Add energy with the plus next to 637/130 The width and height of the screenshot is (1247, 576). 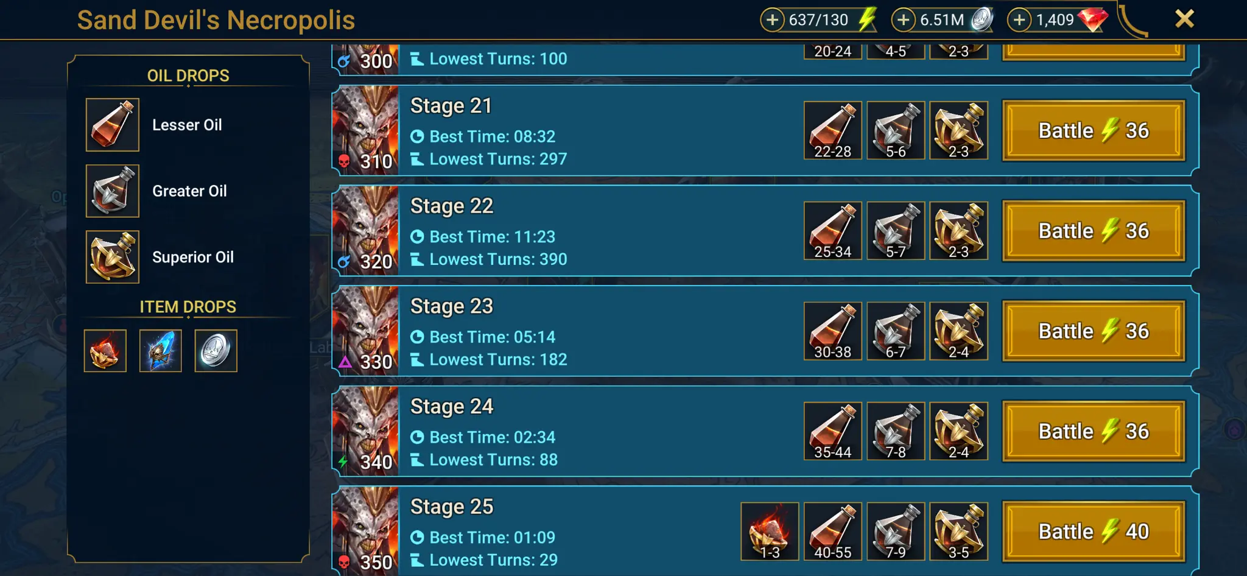772,20
